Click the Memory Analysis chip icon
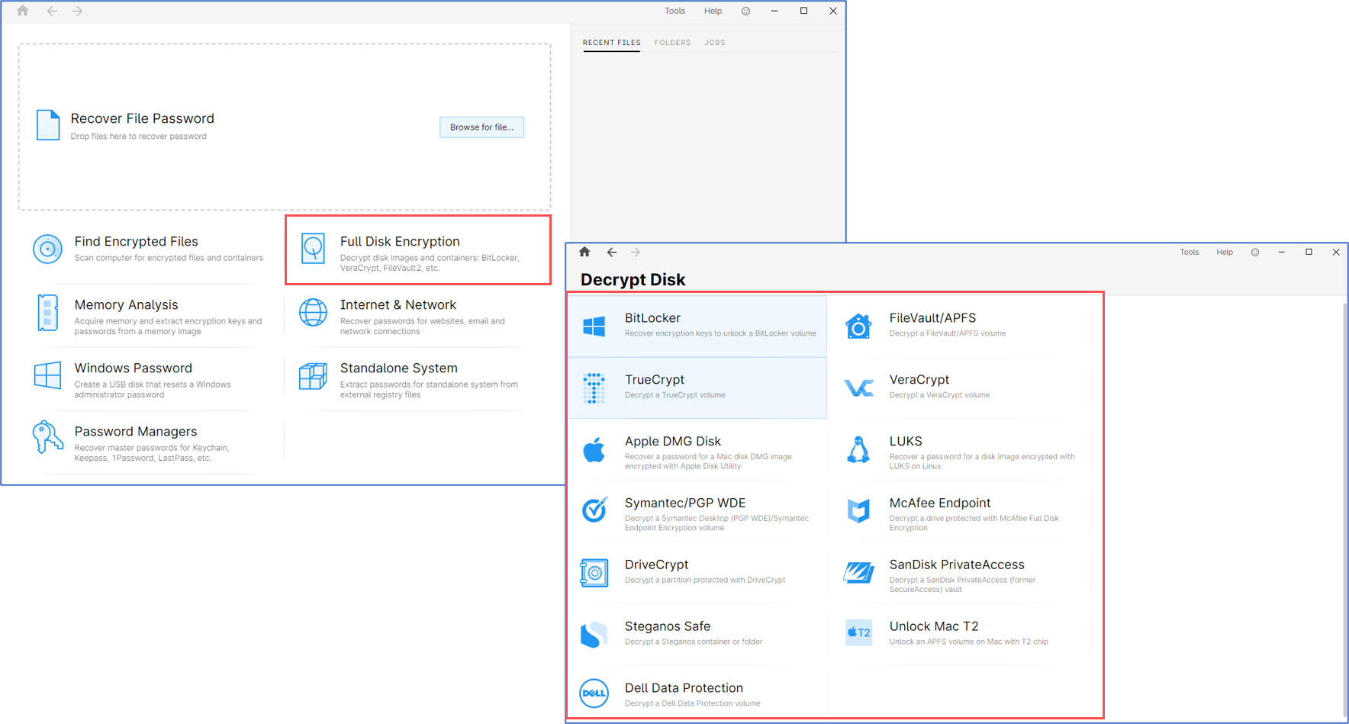This screenshot has width=1349, height=724. [47, 313]
